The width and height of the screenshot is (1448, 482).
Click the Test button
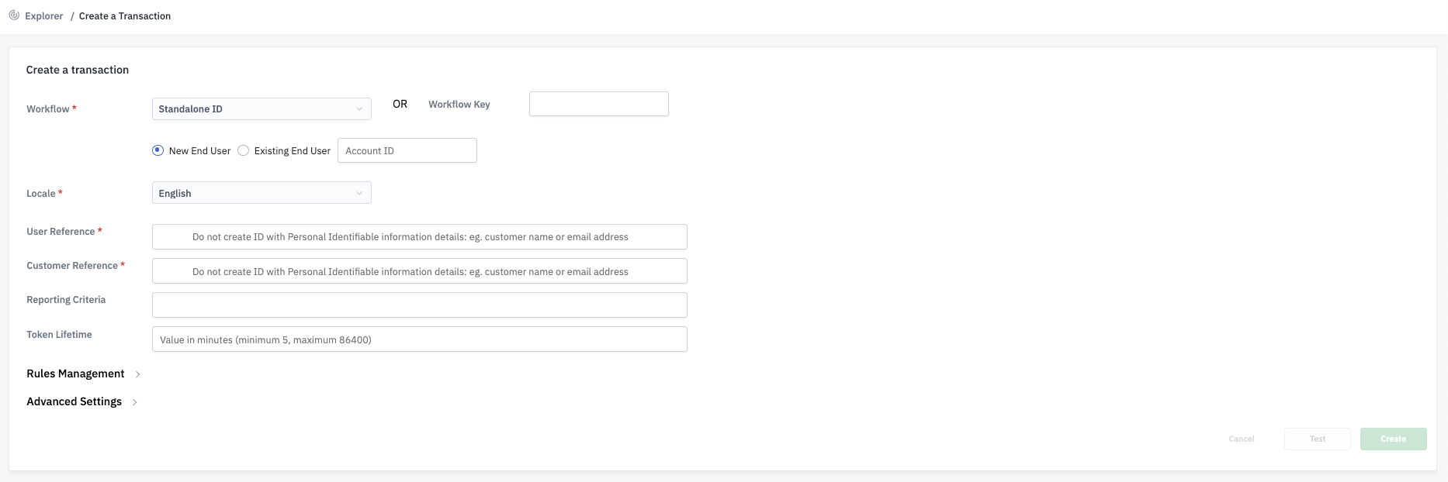1317,439
